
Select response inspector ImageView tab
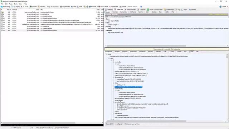pyautogui.click(x=142, y=52)
